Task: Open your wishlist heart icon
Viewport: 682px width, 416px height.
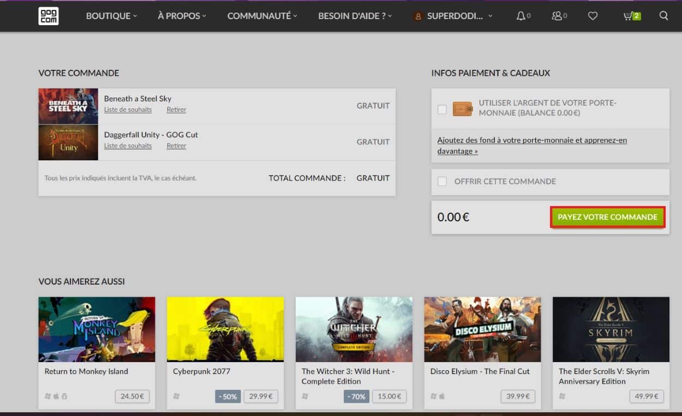Action: coord(593,16)
